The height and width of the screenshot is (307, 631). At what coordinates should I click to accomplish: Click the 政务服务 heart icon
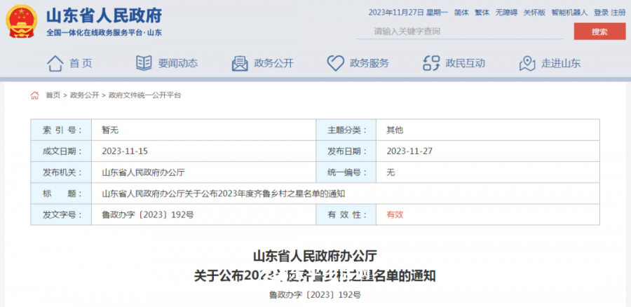pyautogui.click(x=335, y=63)
